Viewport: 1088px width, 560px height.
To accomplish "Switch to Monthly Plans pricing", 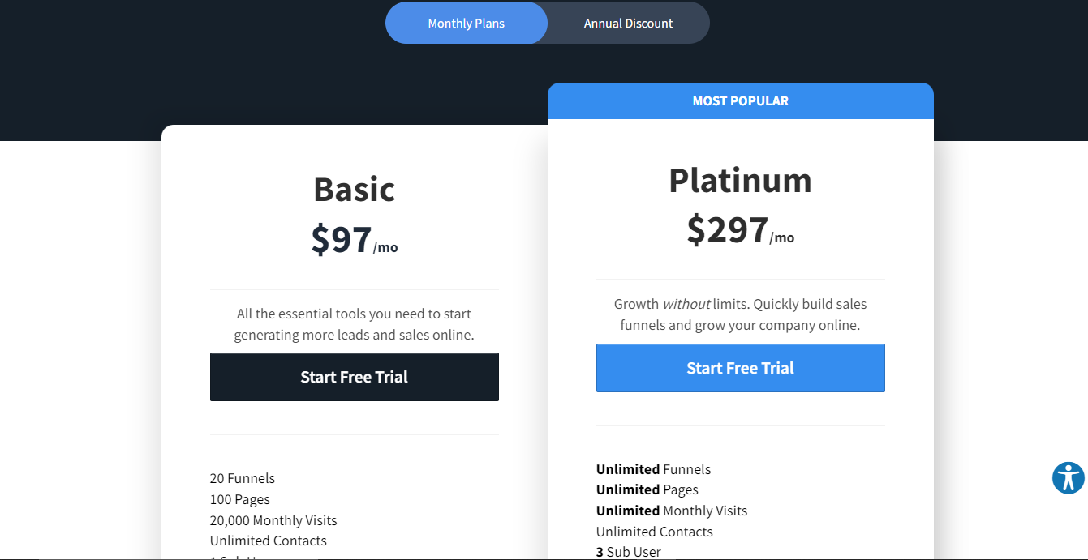I will [x=467, y=23].
